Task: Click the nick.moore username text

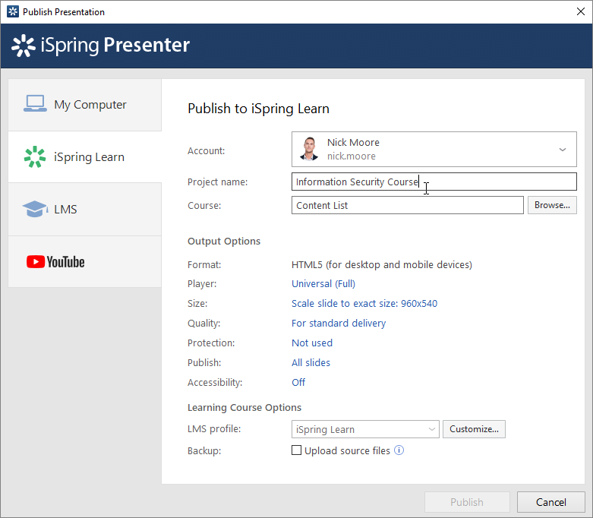Action: click(x=352, y=156)
